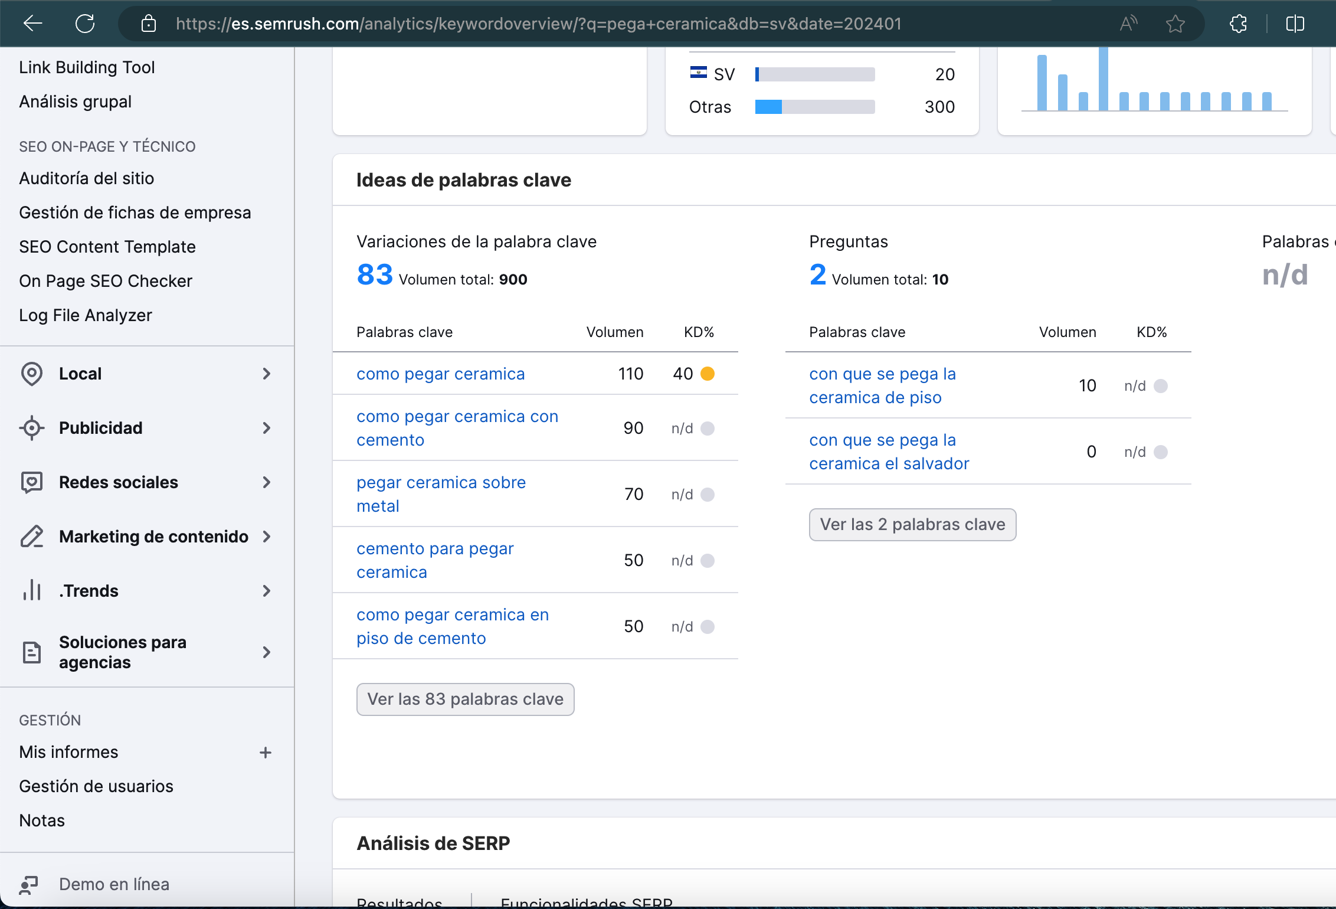The height and width of the screenshot is (909, 1336).
Task: Click the Funcionalidades SERP tab
Action: coord(587,902)
